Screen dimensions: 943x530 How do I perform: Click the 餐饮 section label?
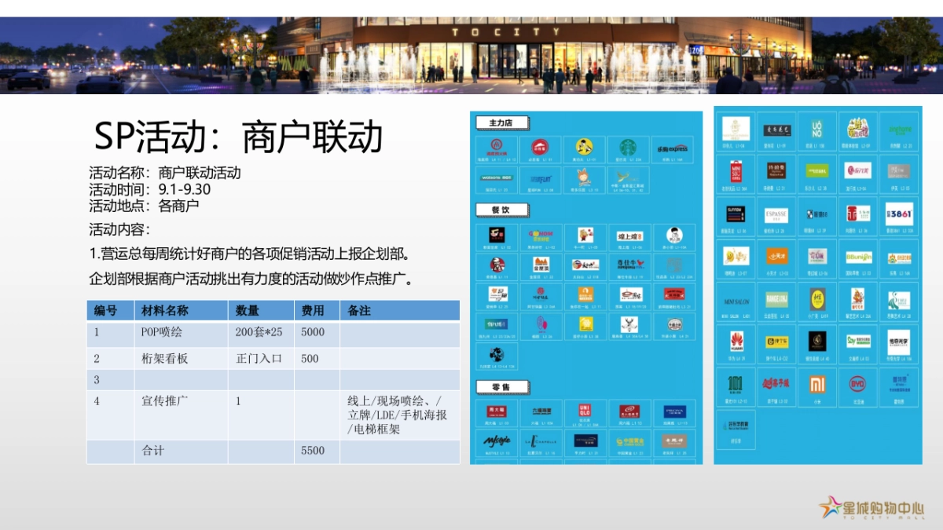pos(500,210)
